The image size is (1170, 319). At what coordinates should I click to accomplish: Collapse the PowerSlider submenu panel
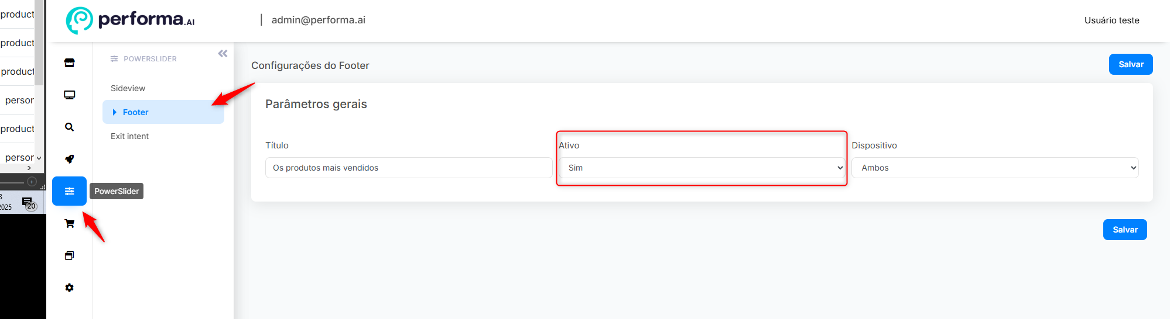(223, 54)
